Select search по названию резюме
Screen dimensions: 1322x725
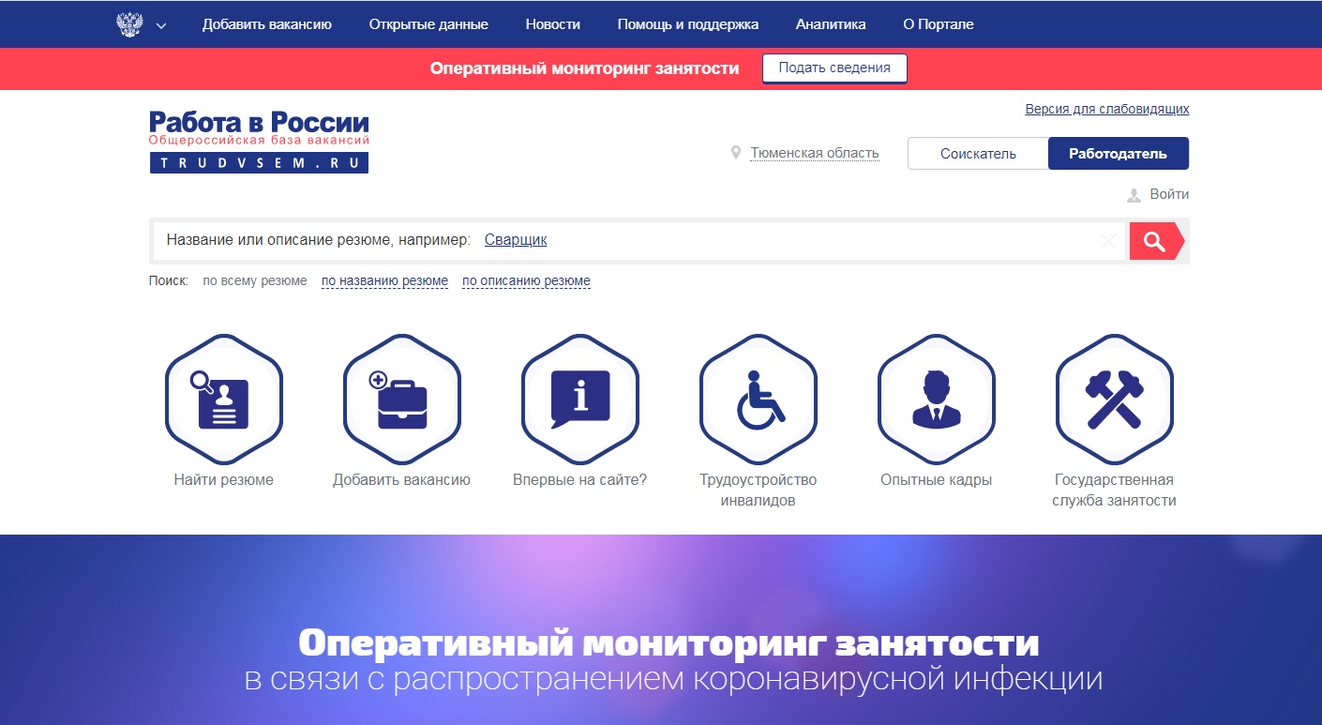(384, 280)
